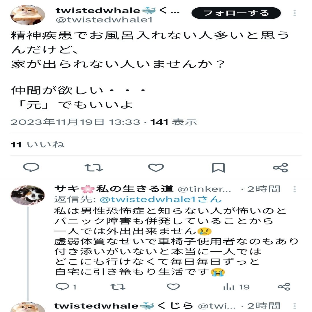Retweet サキ's reply

118,287
